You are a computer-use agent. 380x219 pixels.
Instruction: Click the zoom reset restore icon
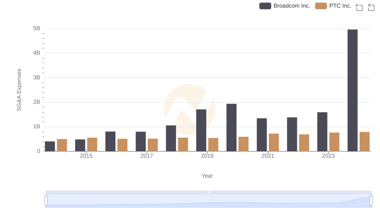[x=371, y=7]
